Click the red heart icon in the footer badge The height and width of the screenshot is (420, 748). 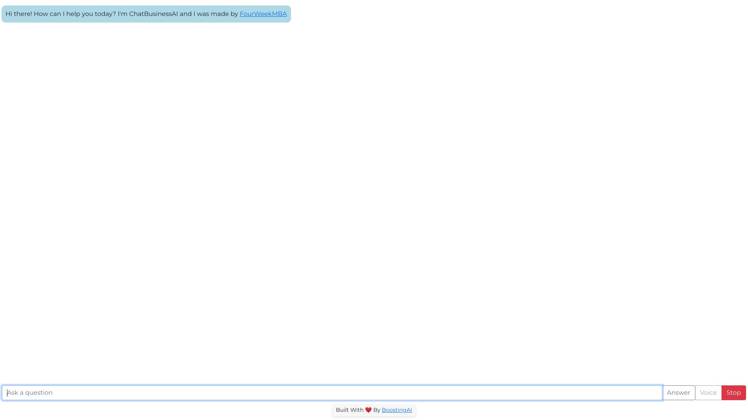[x=369, y=409]
